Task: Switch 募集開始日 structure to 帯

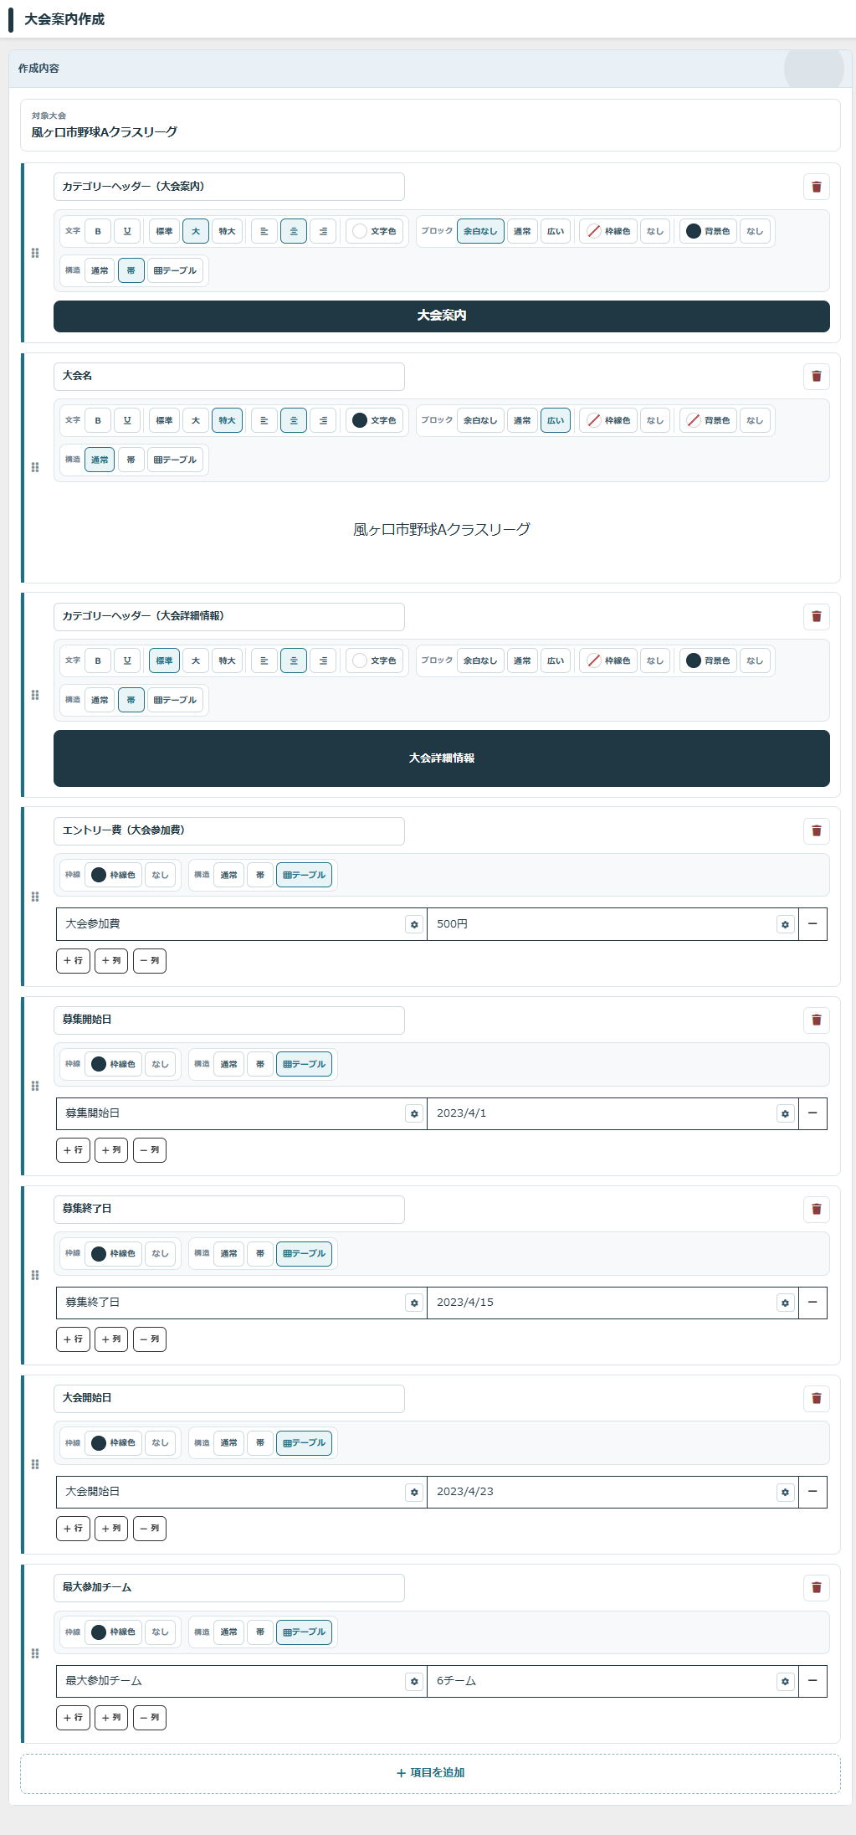Action: click(260, 1064)
